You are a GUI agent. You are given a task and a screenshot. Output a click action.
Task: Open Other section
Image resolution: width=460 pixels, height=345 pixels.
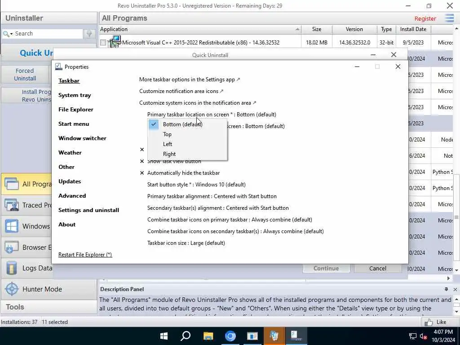tap(66, 167)
